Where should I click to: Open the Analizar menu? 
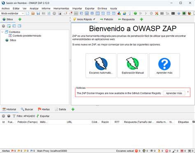click(34, 9)
